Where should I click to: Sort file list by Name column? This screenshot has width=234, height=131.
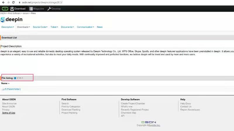point(5,84)
